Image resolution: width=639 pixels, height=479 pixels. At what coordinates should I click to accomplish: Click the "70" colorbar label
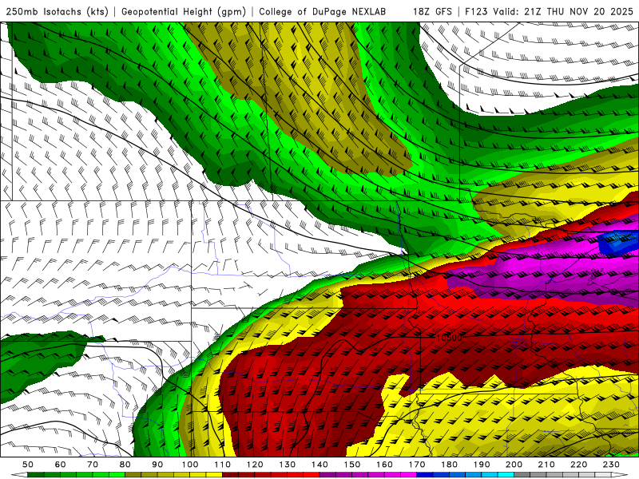(x=93, y=465)
